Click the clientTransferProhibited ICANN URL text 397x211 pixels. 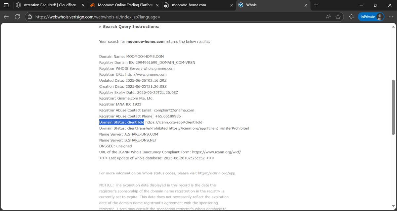pos(209,128)
